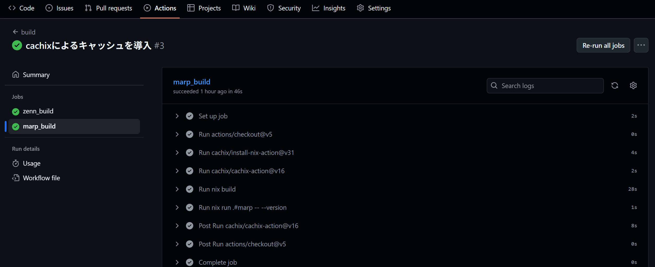The height and width of the screenshot is (267, 655).
Task: Open the Workflow file entry
Action: pos(42,178)
